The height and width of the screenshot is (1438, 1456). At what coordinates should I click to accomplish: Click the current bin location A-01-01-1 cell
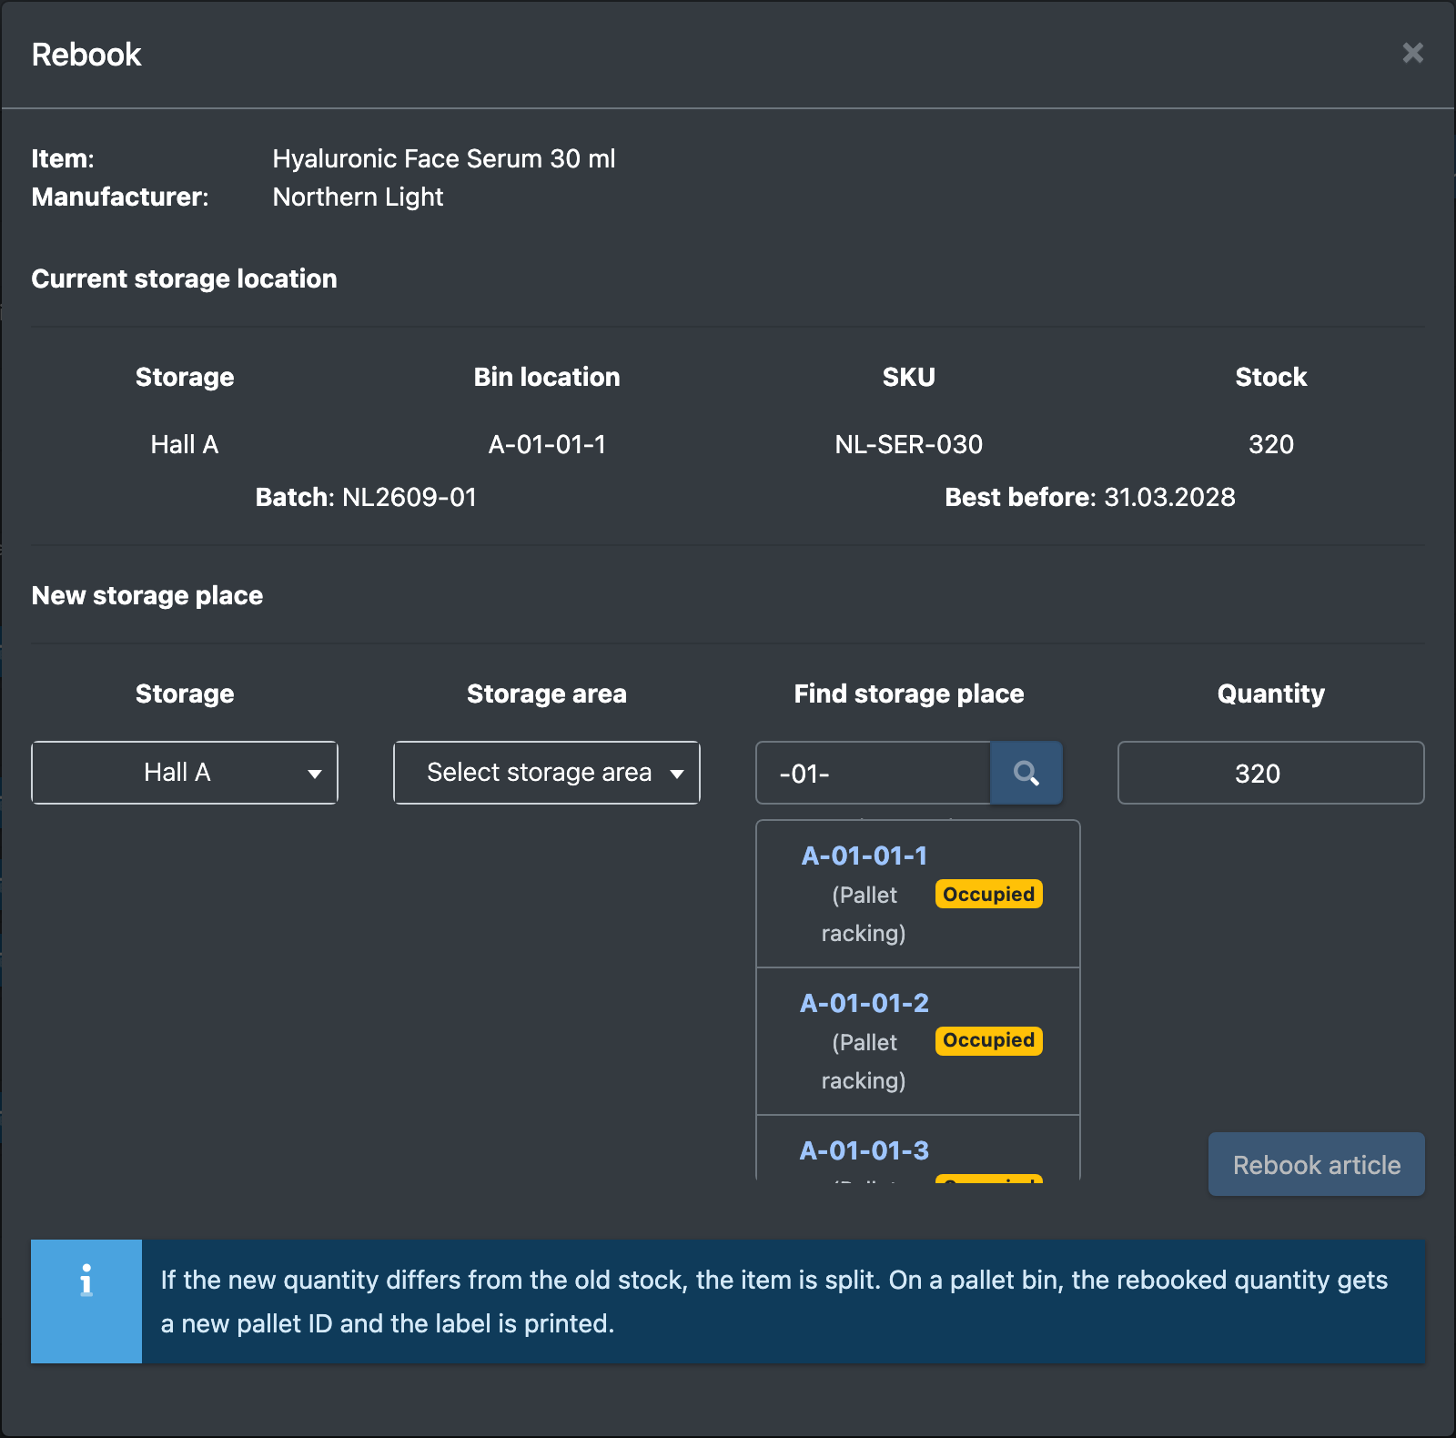tap(547, 444)
